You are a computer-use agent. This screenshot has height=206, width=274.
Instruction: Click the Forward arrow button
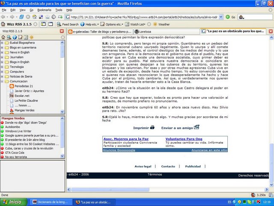click(12, 17)
